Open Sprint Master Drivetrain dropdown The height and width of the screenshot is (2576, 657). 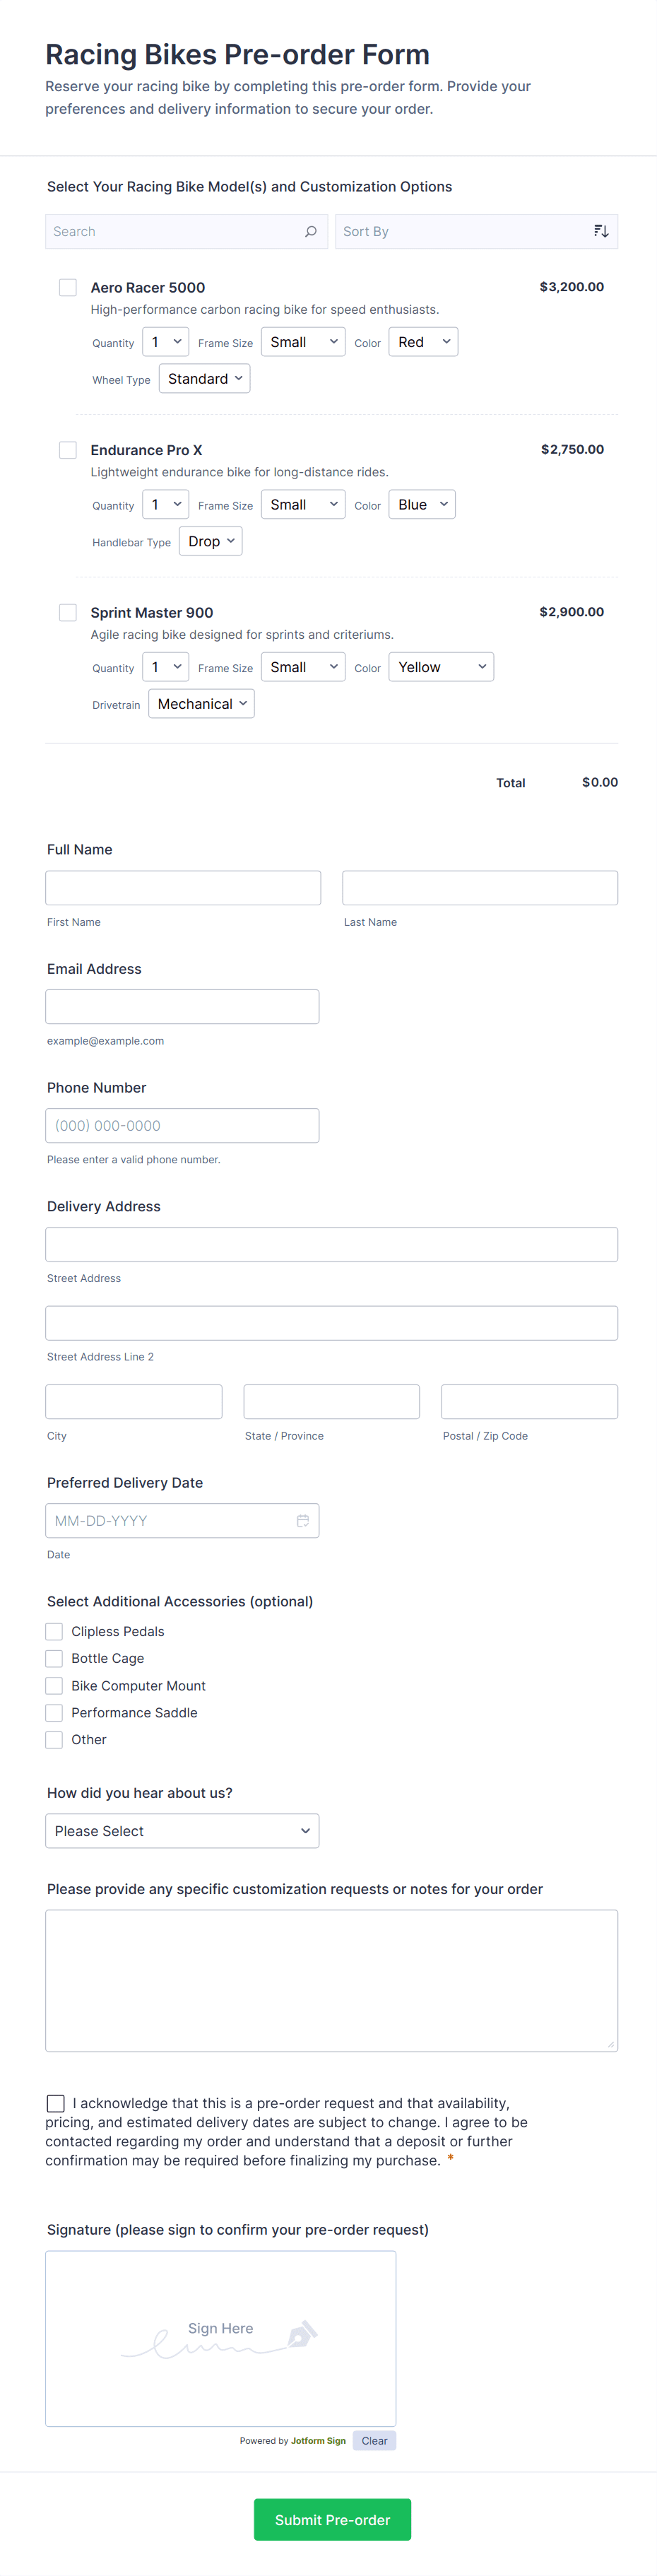click(201, 704)
